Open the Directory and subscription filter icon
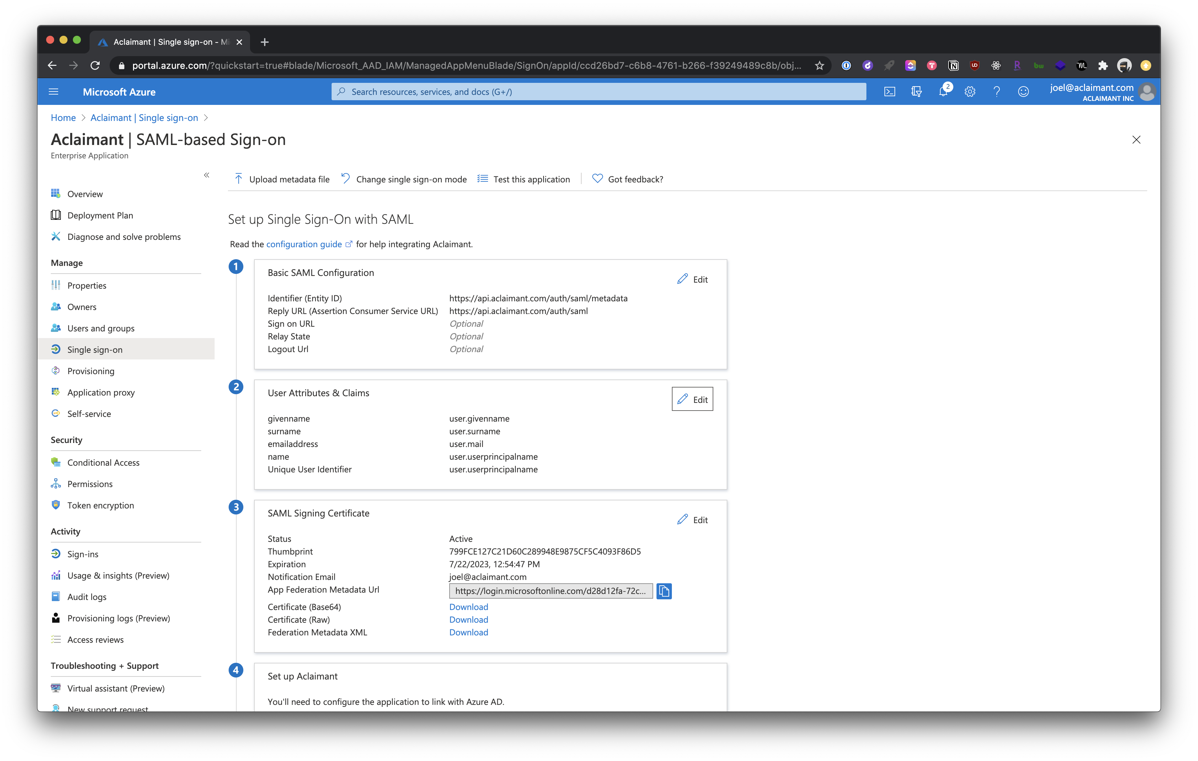Screen dimensions: 1198x761 click(917, 92)
